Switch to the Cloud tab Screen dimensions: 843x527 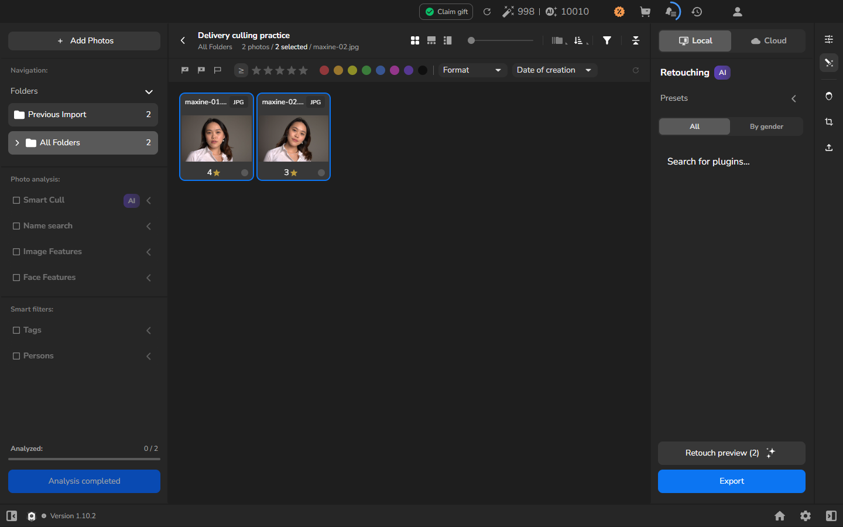[769, 41]
